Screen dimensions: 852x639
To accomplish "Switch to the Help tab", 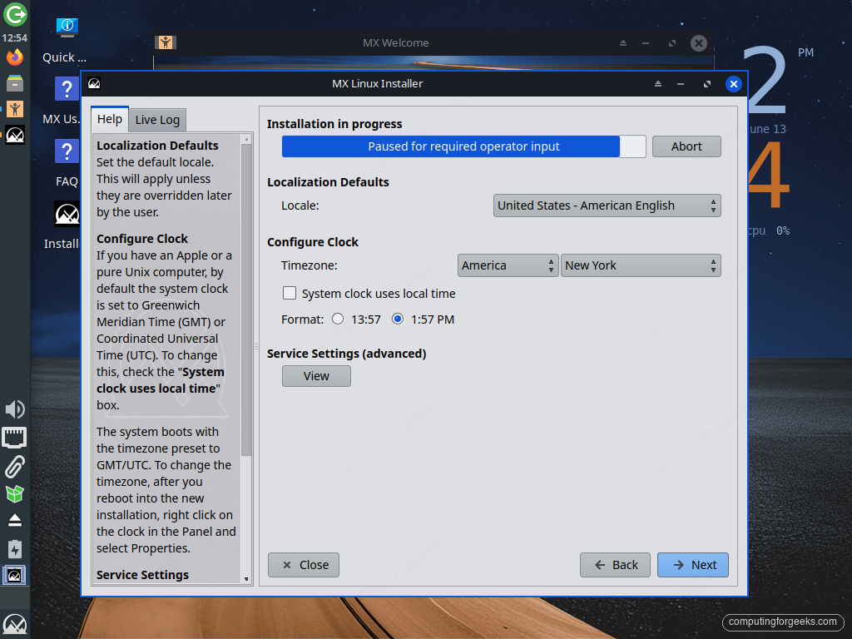I will tap(110, 119).
